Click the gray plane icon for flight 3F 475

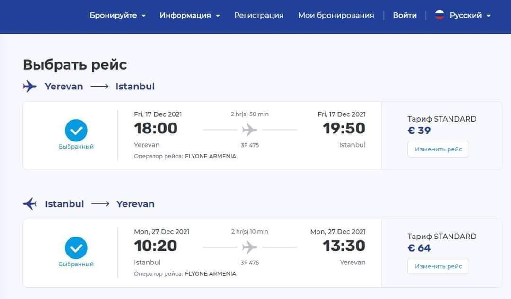pos(249,129)
